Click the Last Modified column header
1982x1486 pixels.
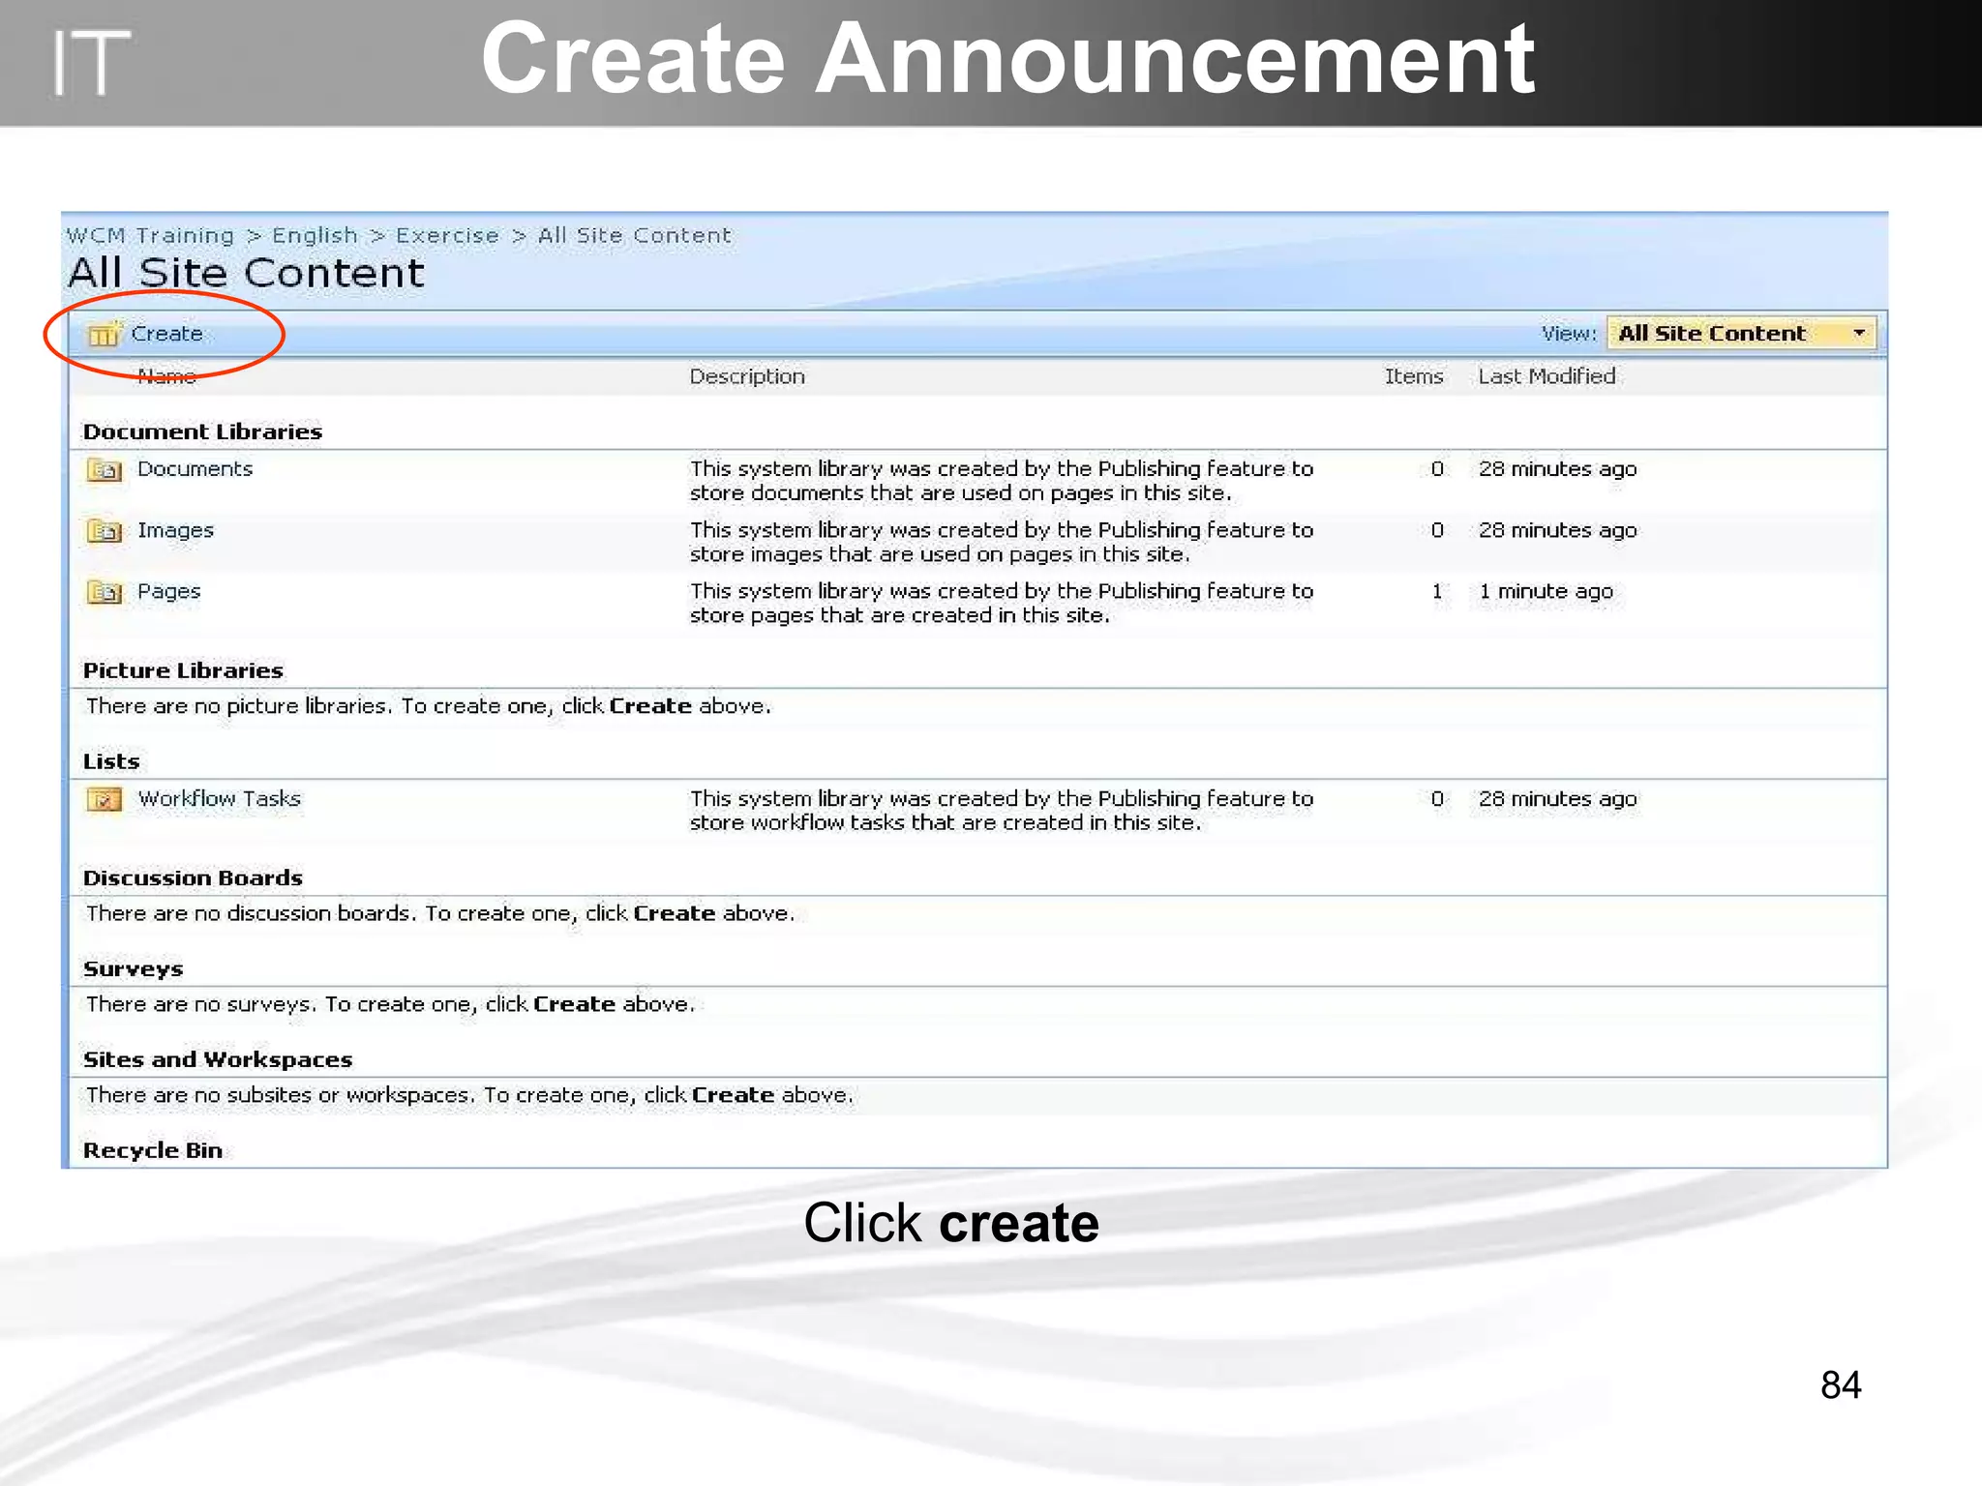[1547, 376]
